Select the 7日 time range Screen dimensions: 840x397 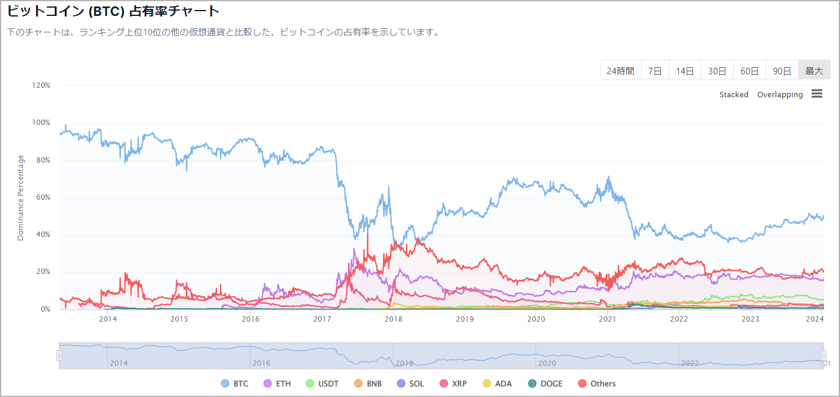(655, 70)
